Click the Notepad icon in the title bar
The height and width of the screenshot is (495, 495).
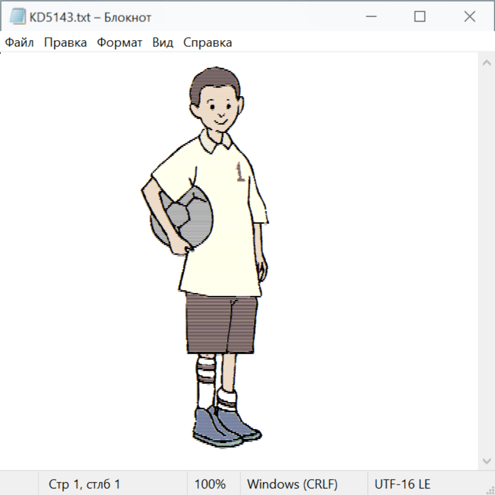click(x=18, y=17)
